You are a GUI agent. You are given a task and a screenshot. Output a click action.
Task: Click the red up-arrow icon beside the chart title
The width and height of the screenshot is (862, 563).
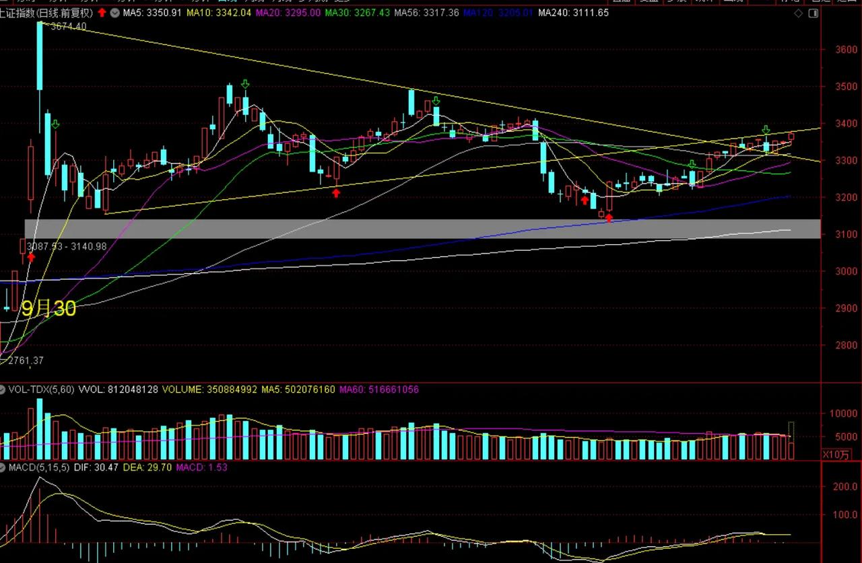click(x=102, y=13)
